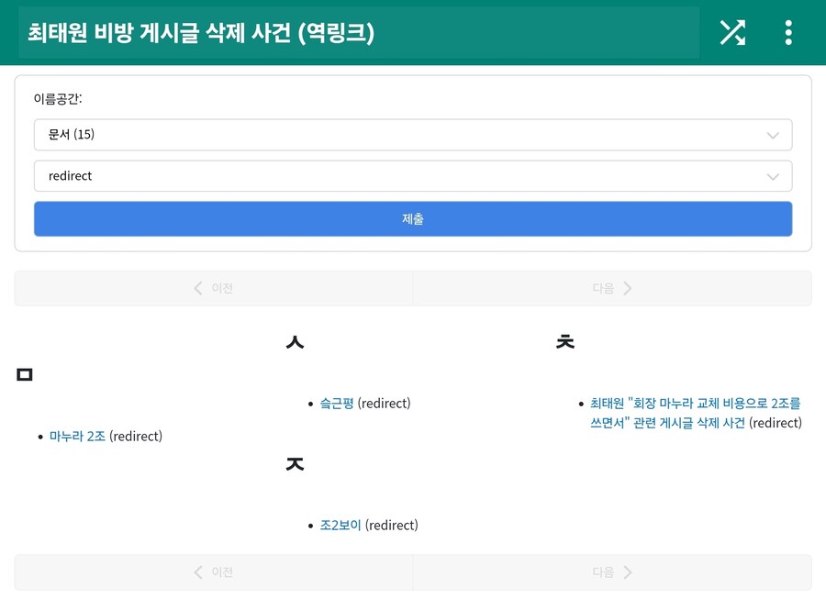This screenshot has height=610, width=826.
Task: Click the right arrow in top 다음 button
Action: 628,288
